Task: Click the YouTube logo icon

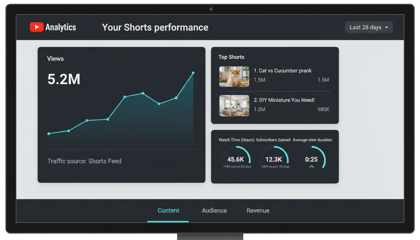Action: click(x=37, y=27)
